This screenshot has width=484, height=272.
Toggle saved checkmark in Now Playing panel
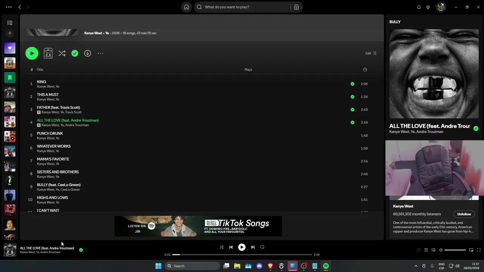point(476,128)
